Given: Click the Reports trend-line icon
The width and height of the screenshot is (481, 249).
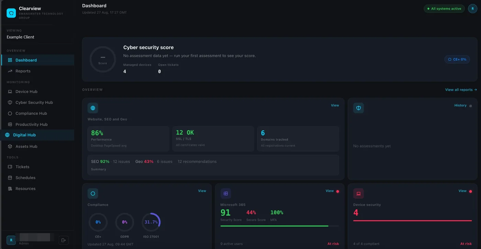Looking at the screenshot, I should (x=10, y=71).
